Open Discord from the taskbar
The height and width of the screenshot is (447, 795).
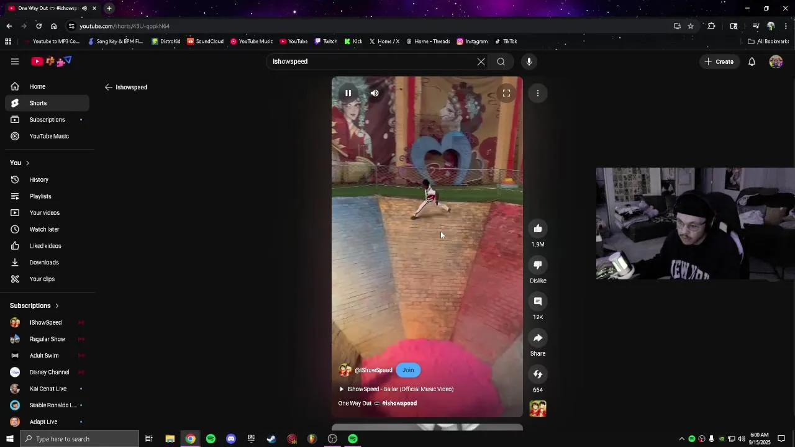click(x=231, y=439)
